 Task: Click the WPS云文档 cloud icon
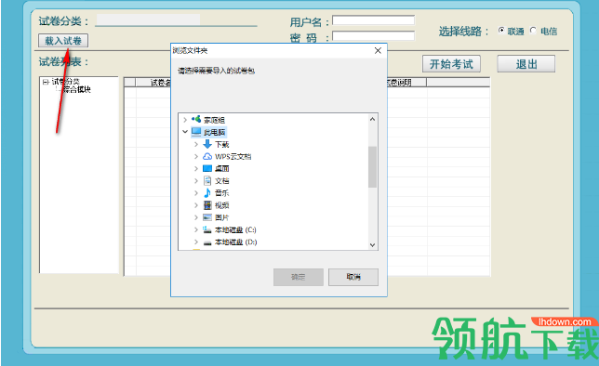[207, 156]
